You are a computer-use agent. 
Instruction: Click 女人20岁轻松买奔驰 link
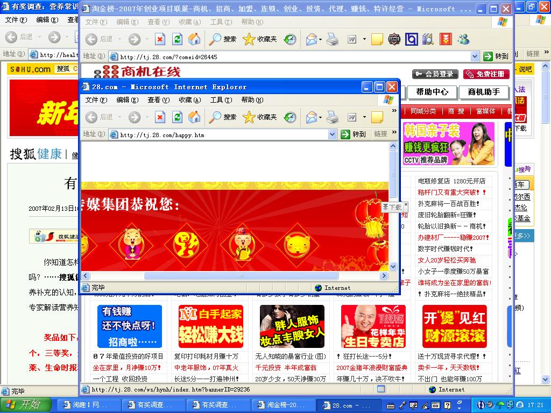[447, 260]
